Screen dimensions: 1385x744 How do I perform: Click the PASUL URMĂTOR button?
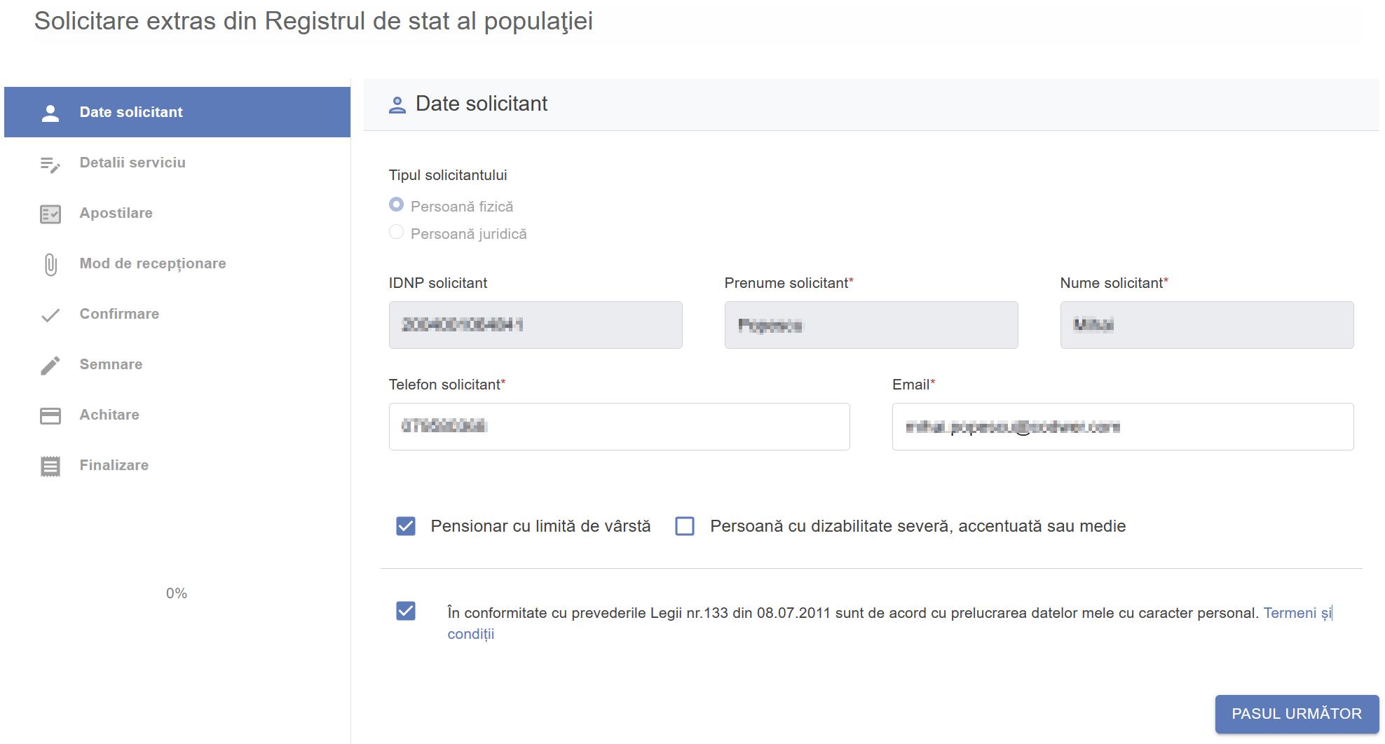1297,714
